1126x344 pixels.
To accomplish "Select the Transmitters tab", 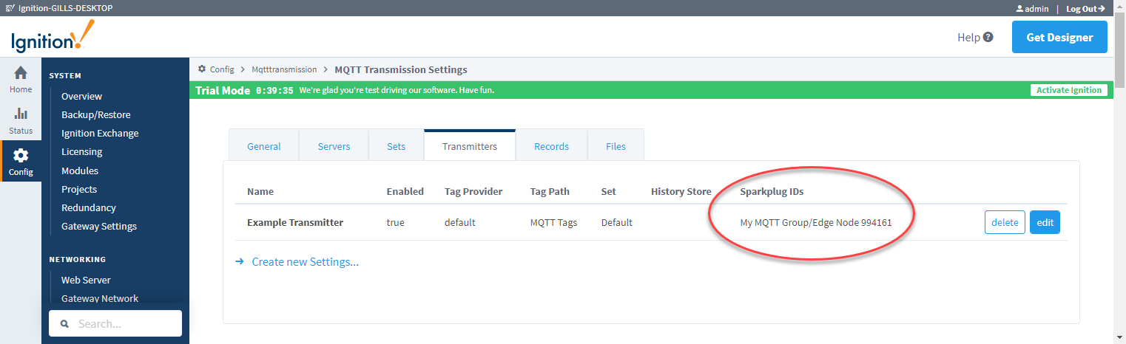I will coord(470,146).
